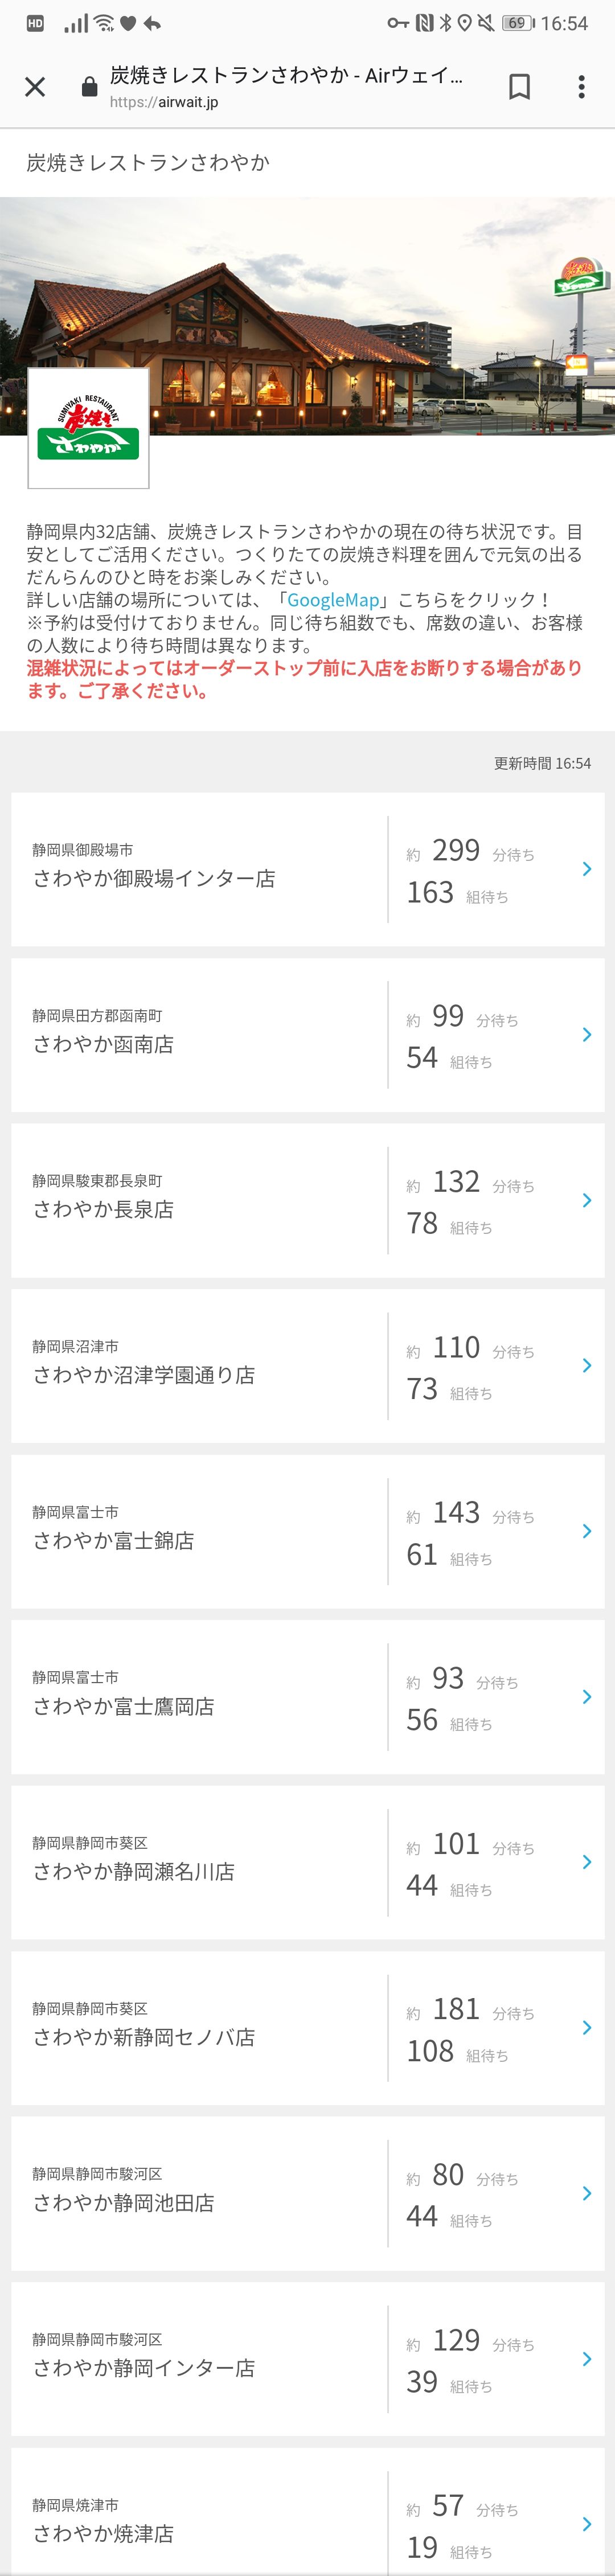This screenshot has width=615, height=2576.
Task: Tap the arrow for さわやか長泉店
Action: click(x=587, y=1200)
